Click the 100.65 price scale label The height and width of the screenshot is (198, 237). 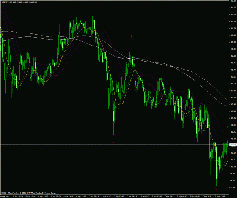click(233, 77)
